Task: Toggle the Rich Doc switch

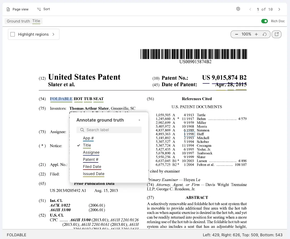Action: pos(265,21)
